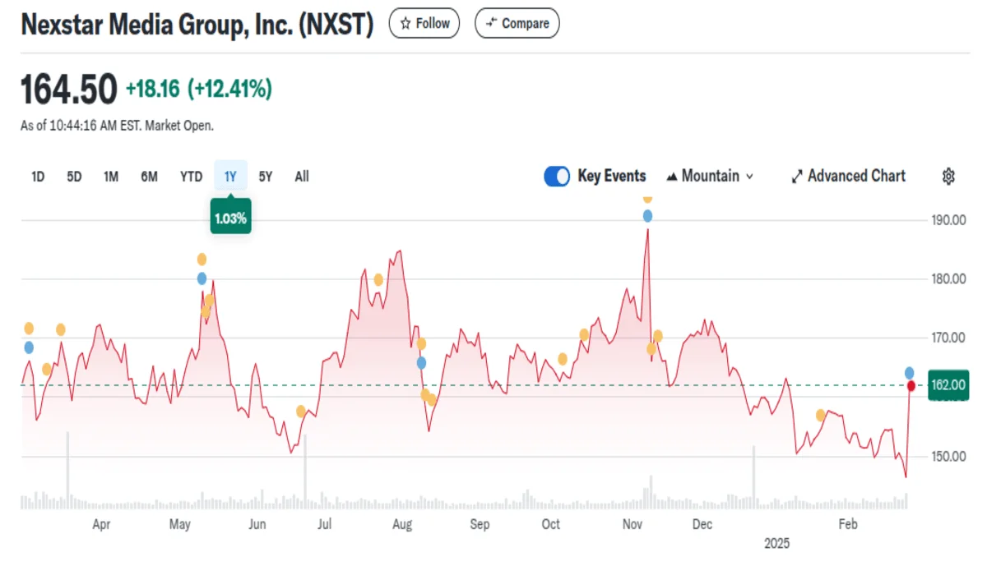987x575 pixels.
Task: Click the star icon in Follow button
Action: (405, 24)
